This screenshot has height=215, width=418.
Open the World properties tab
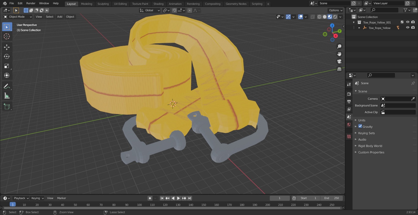[x=349, y=124]
